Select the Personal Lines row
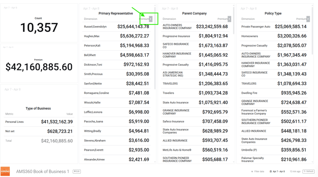 click(39, 122)
